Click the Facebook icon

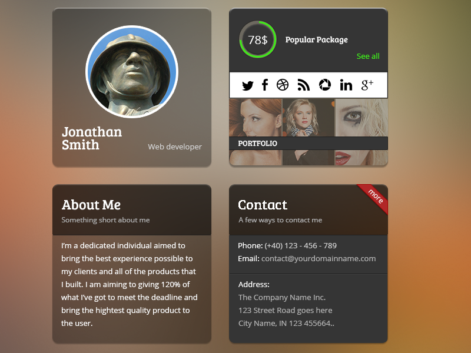pyautogui.click(x=264, y=85)
